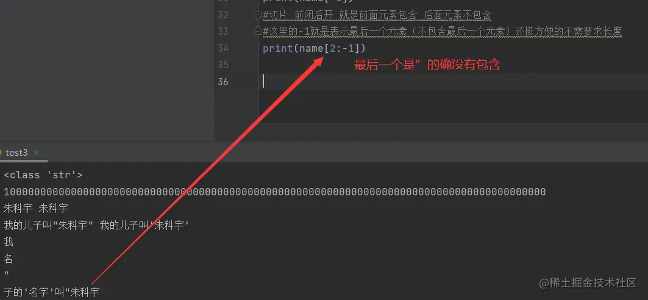648x300 pixels.
Task: Click the long 1000000 number output line
Action: click(x=275, y=192)
